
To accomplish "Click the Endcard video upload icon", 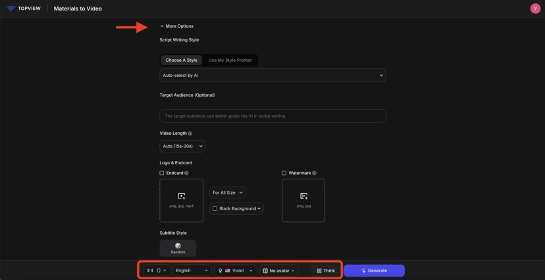I will pyautogui.click(x=182, y=196).
